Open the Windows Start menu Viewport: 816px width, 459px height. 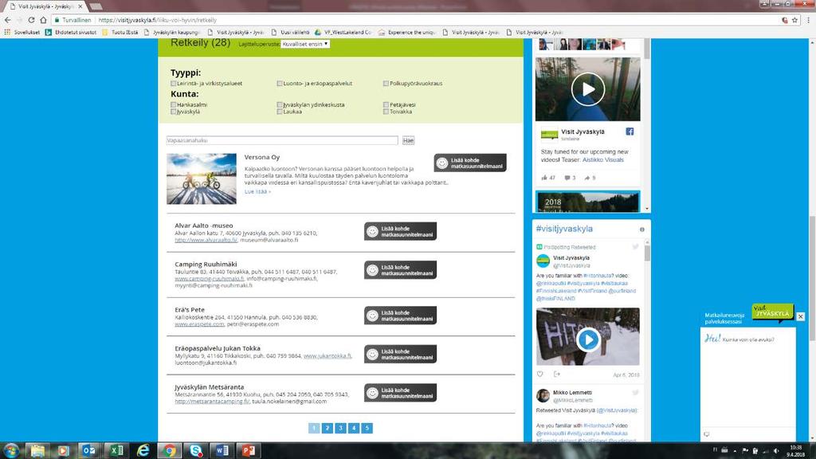11,450
